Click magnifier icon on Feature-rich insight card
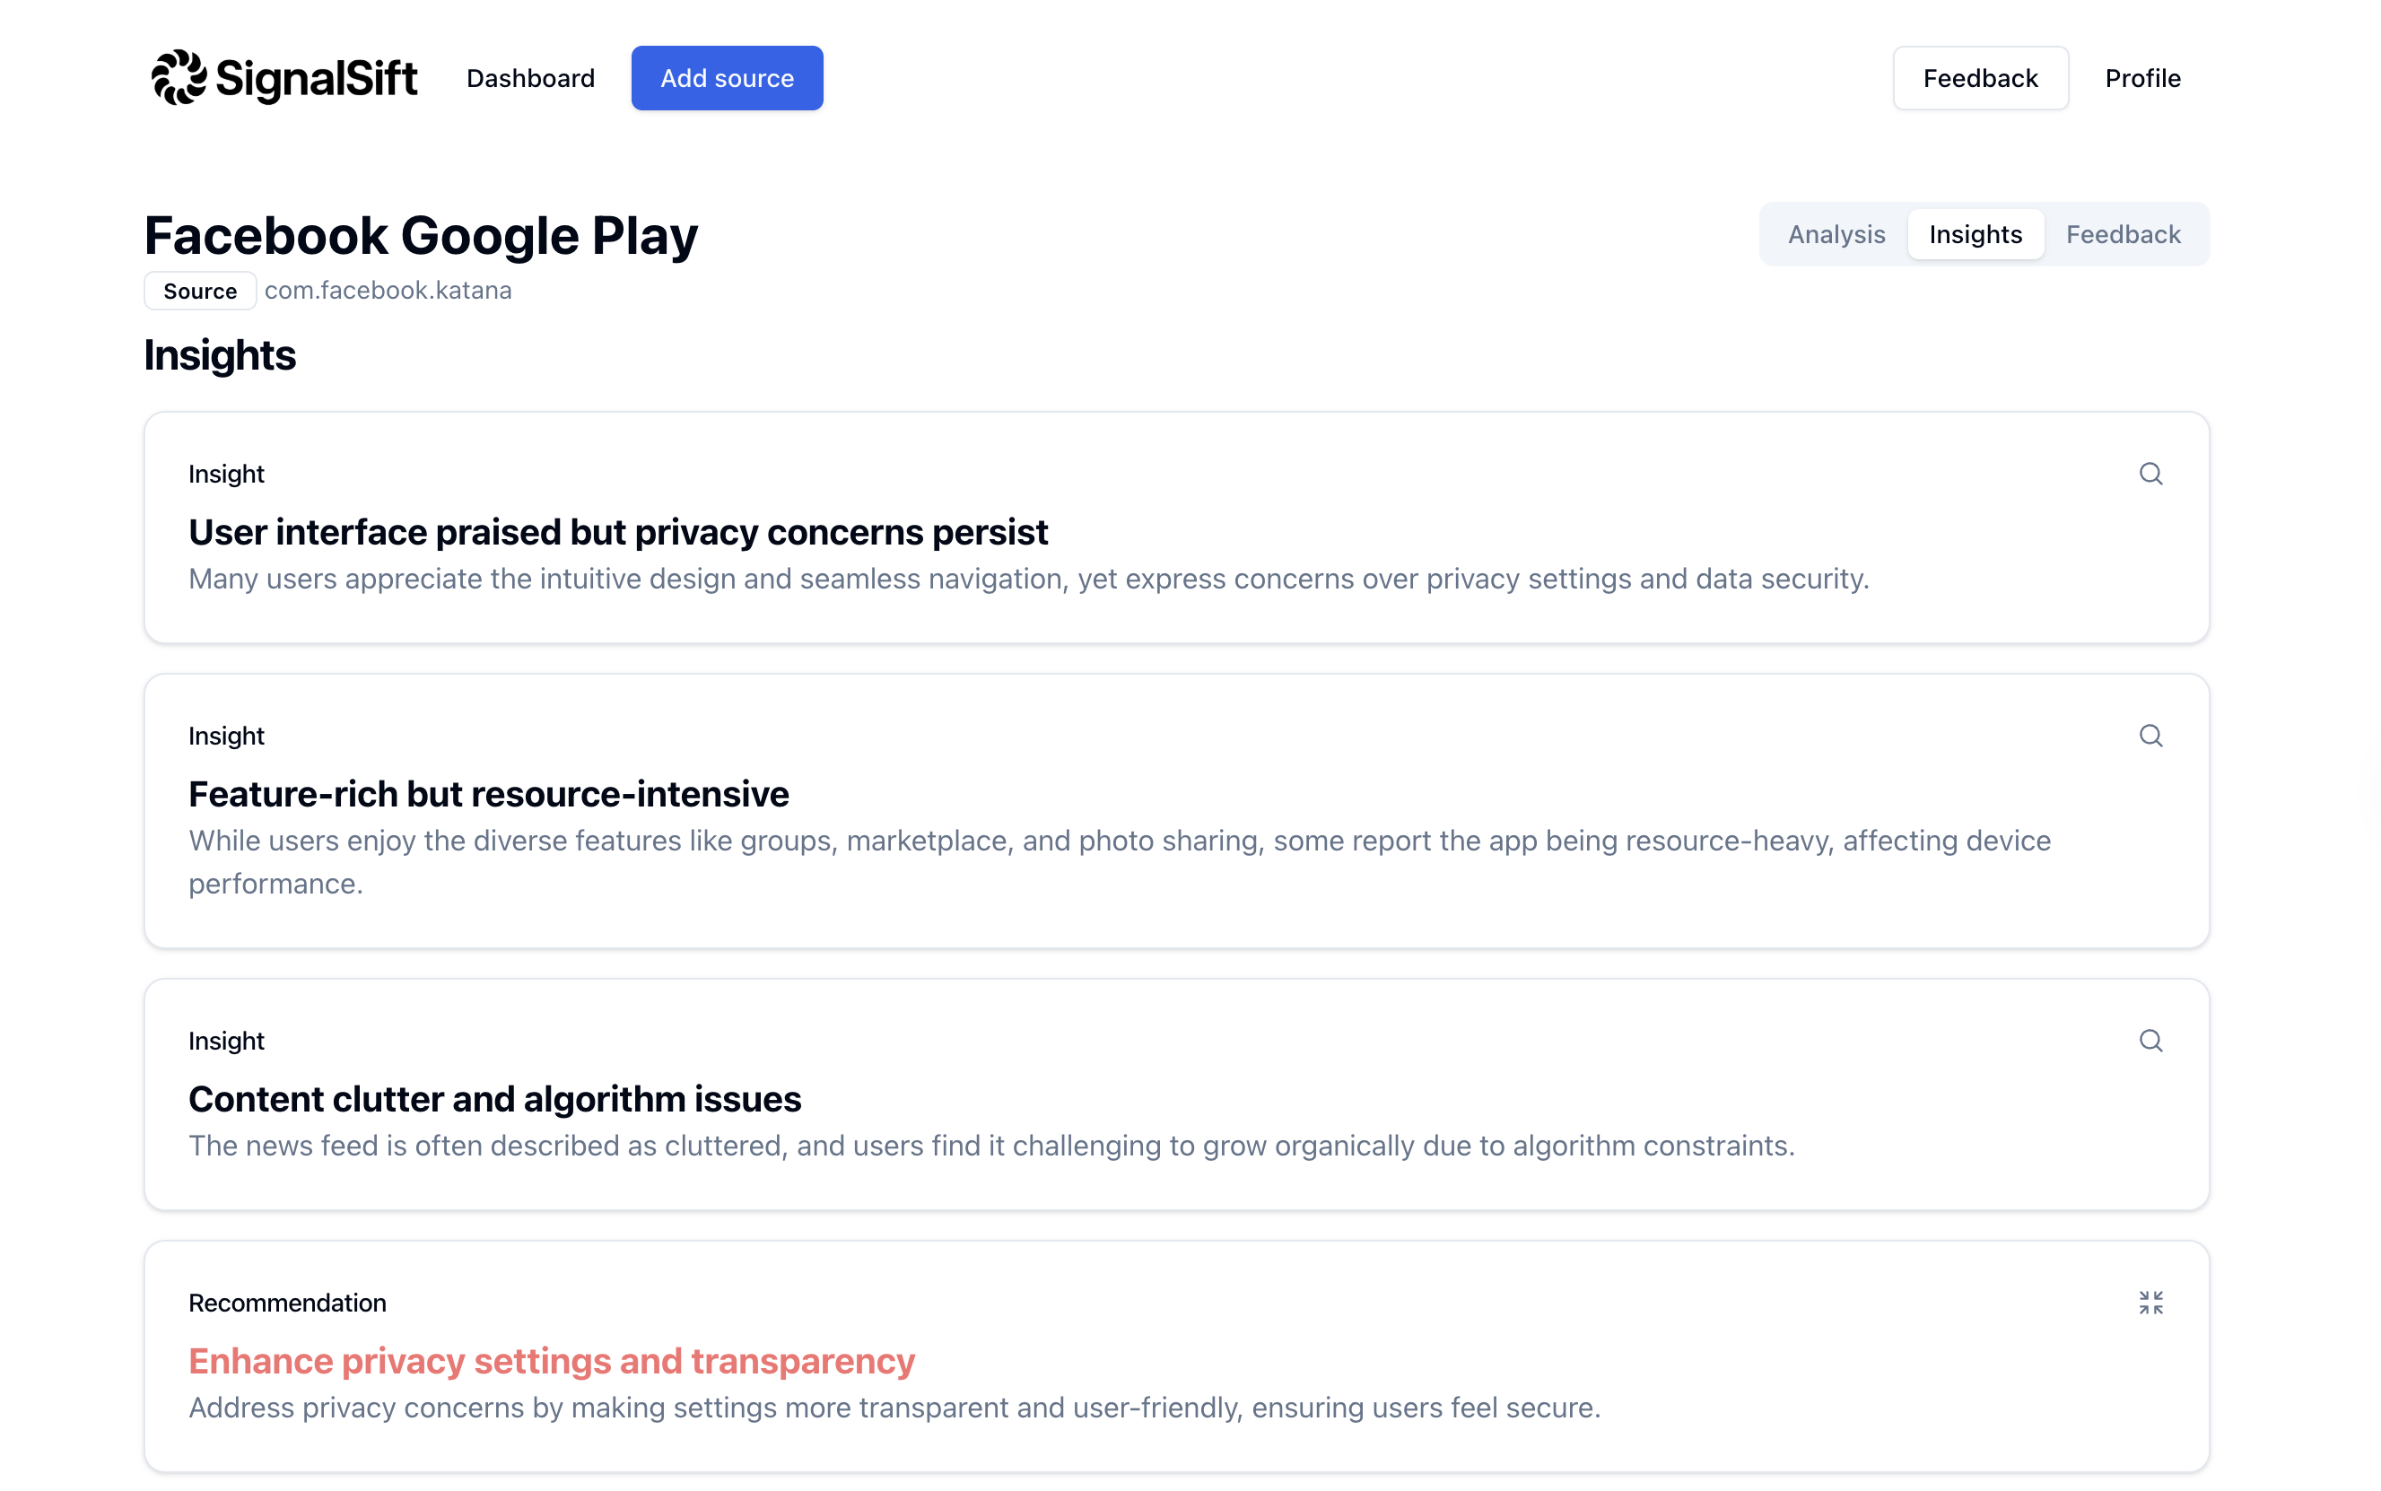This screenshot has height=1491, width=2381. (2150, 736)
